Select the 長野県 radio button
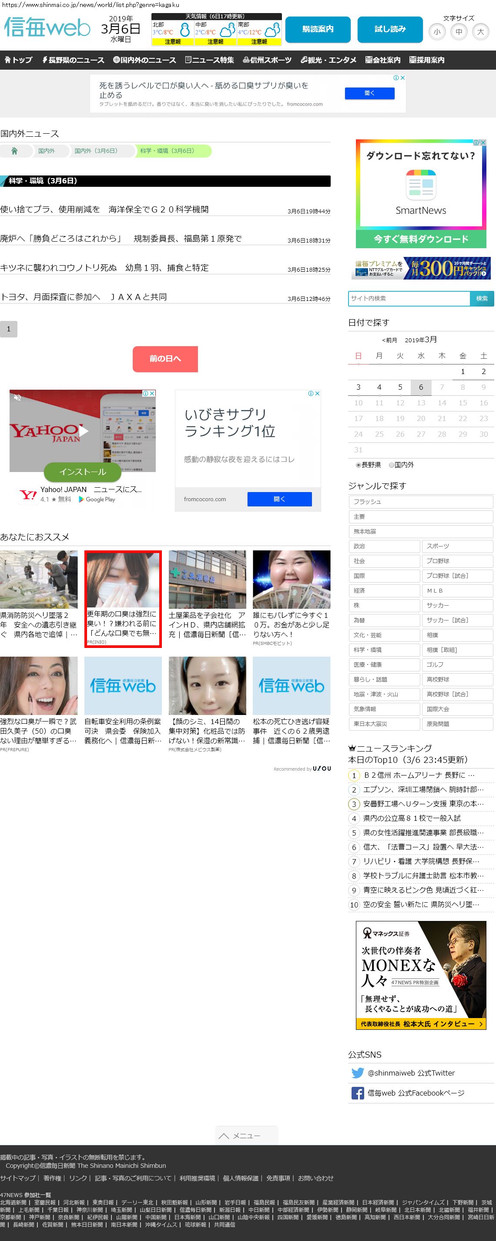 [358, 465]
